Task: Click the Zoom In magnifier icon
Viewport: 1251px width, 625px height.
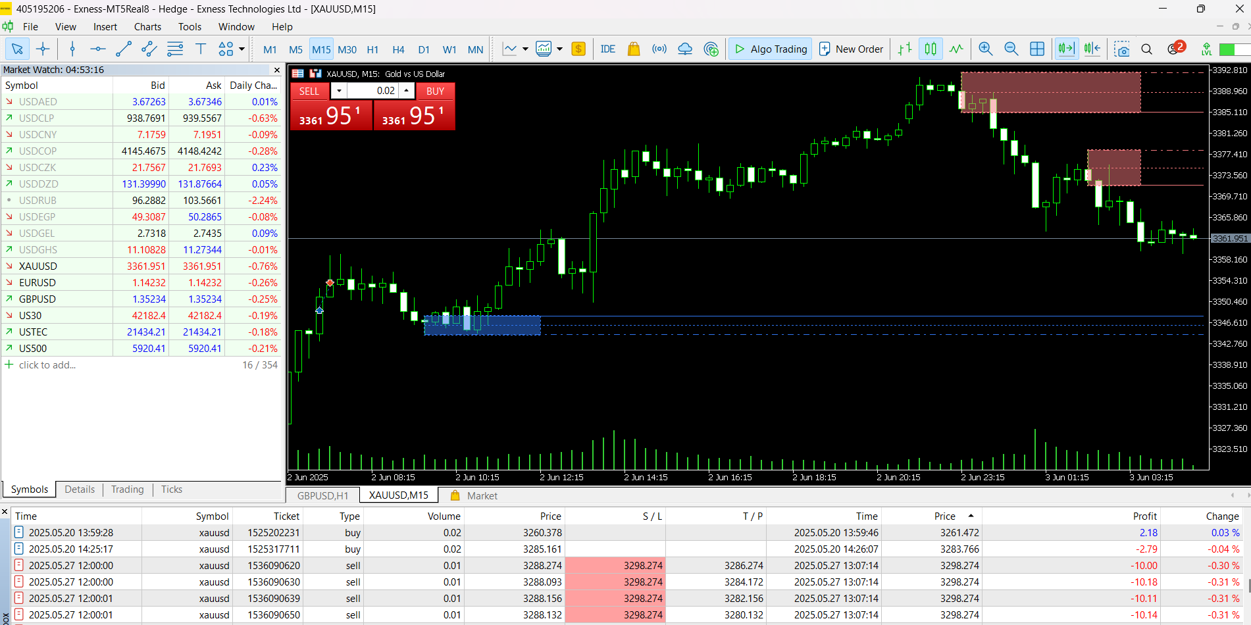Action: [x=986, y=49]
